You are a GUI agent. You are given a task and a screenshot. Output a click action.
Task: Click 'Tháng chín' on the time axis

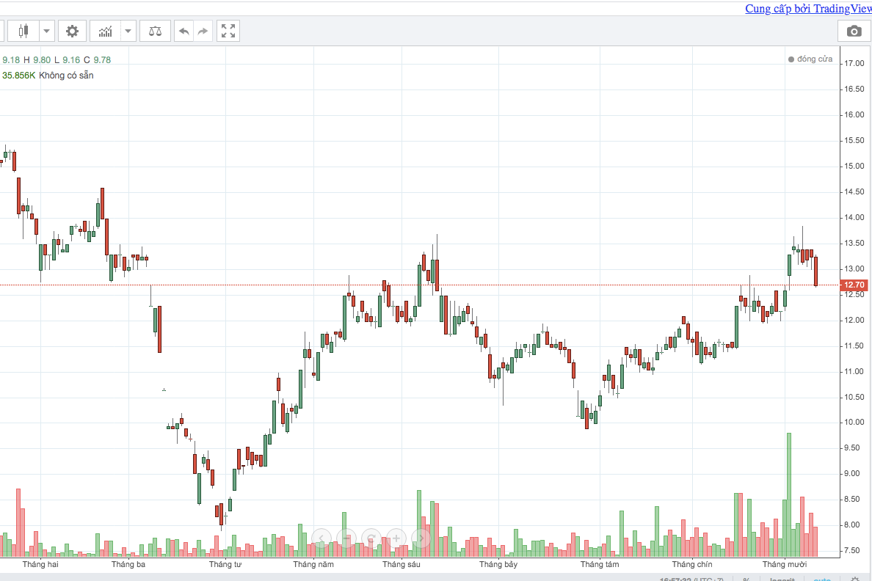coord(692,564)
